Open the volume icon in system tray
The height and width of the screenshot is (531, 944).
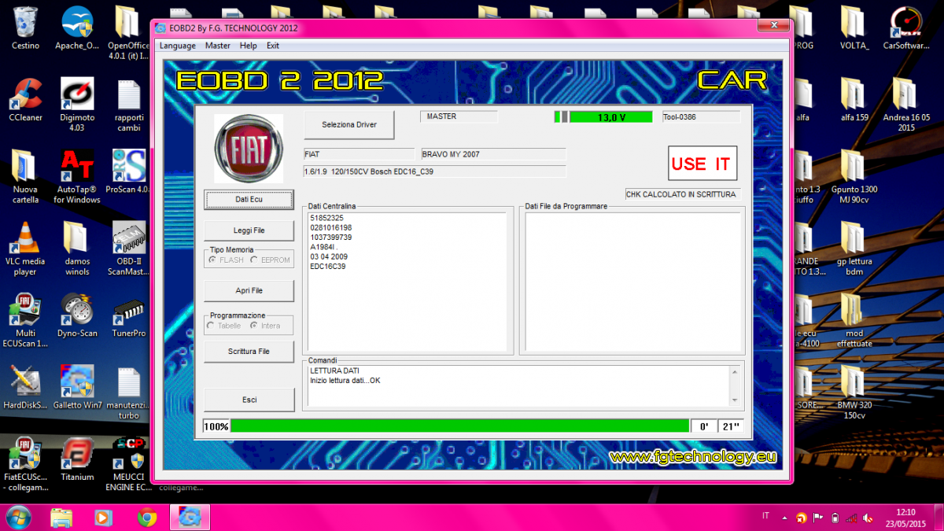[x=866, y=517]
